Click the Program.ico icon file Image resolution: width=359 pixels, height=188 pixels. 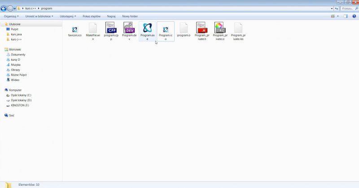point(165,30)
